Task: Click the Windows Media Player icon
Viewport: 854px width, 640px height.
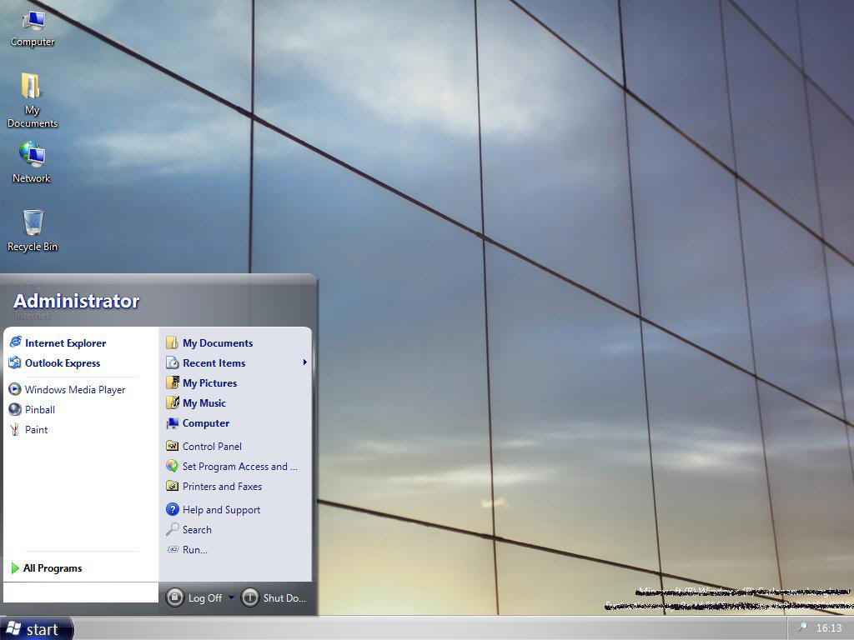Action: click(x=15, y=390)
